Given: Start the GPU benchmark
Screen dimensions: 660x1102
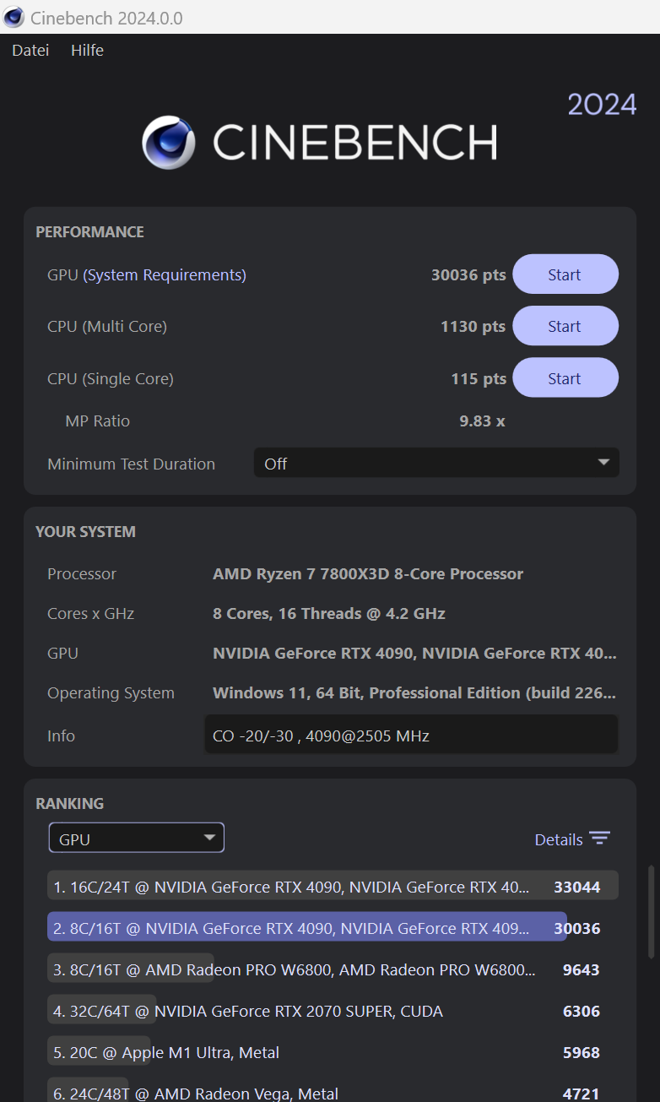Looking at the screenshot, I should coord(565,274).
